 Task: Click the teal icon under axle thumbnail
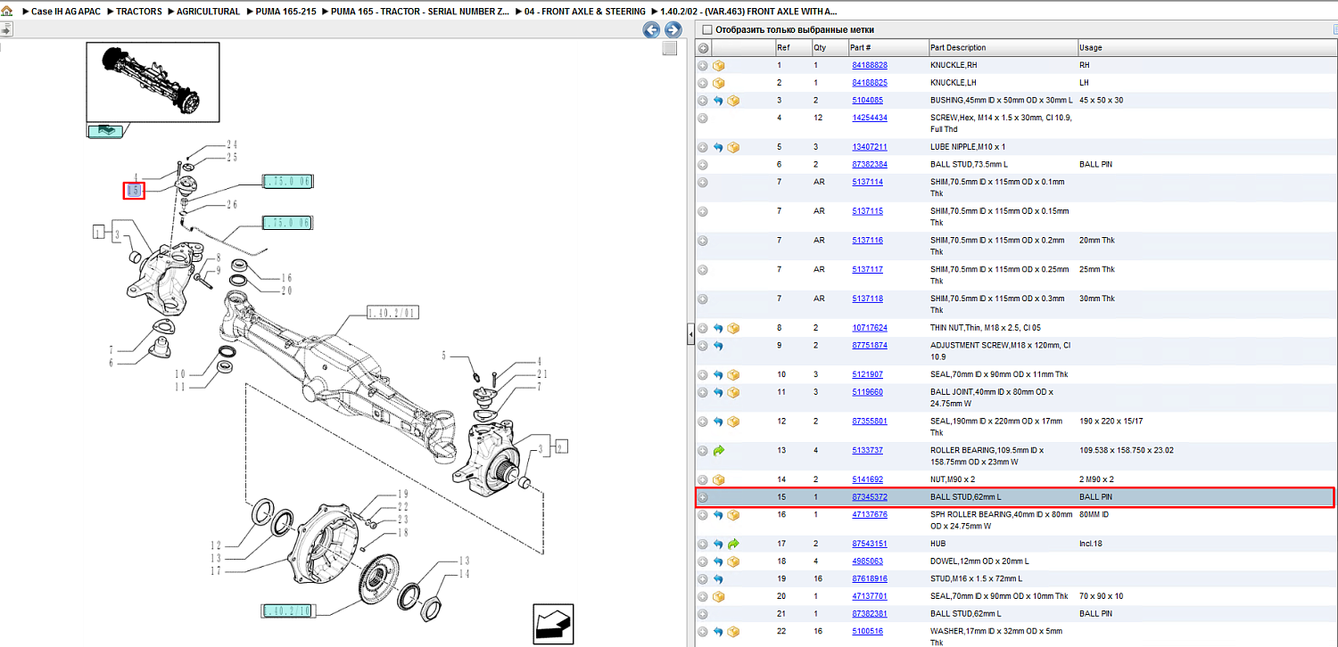coord(105,131)
